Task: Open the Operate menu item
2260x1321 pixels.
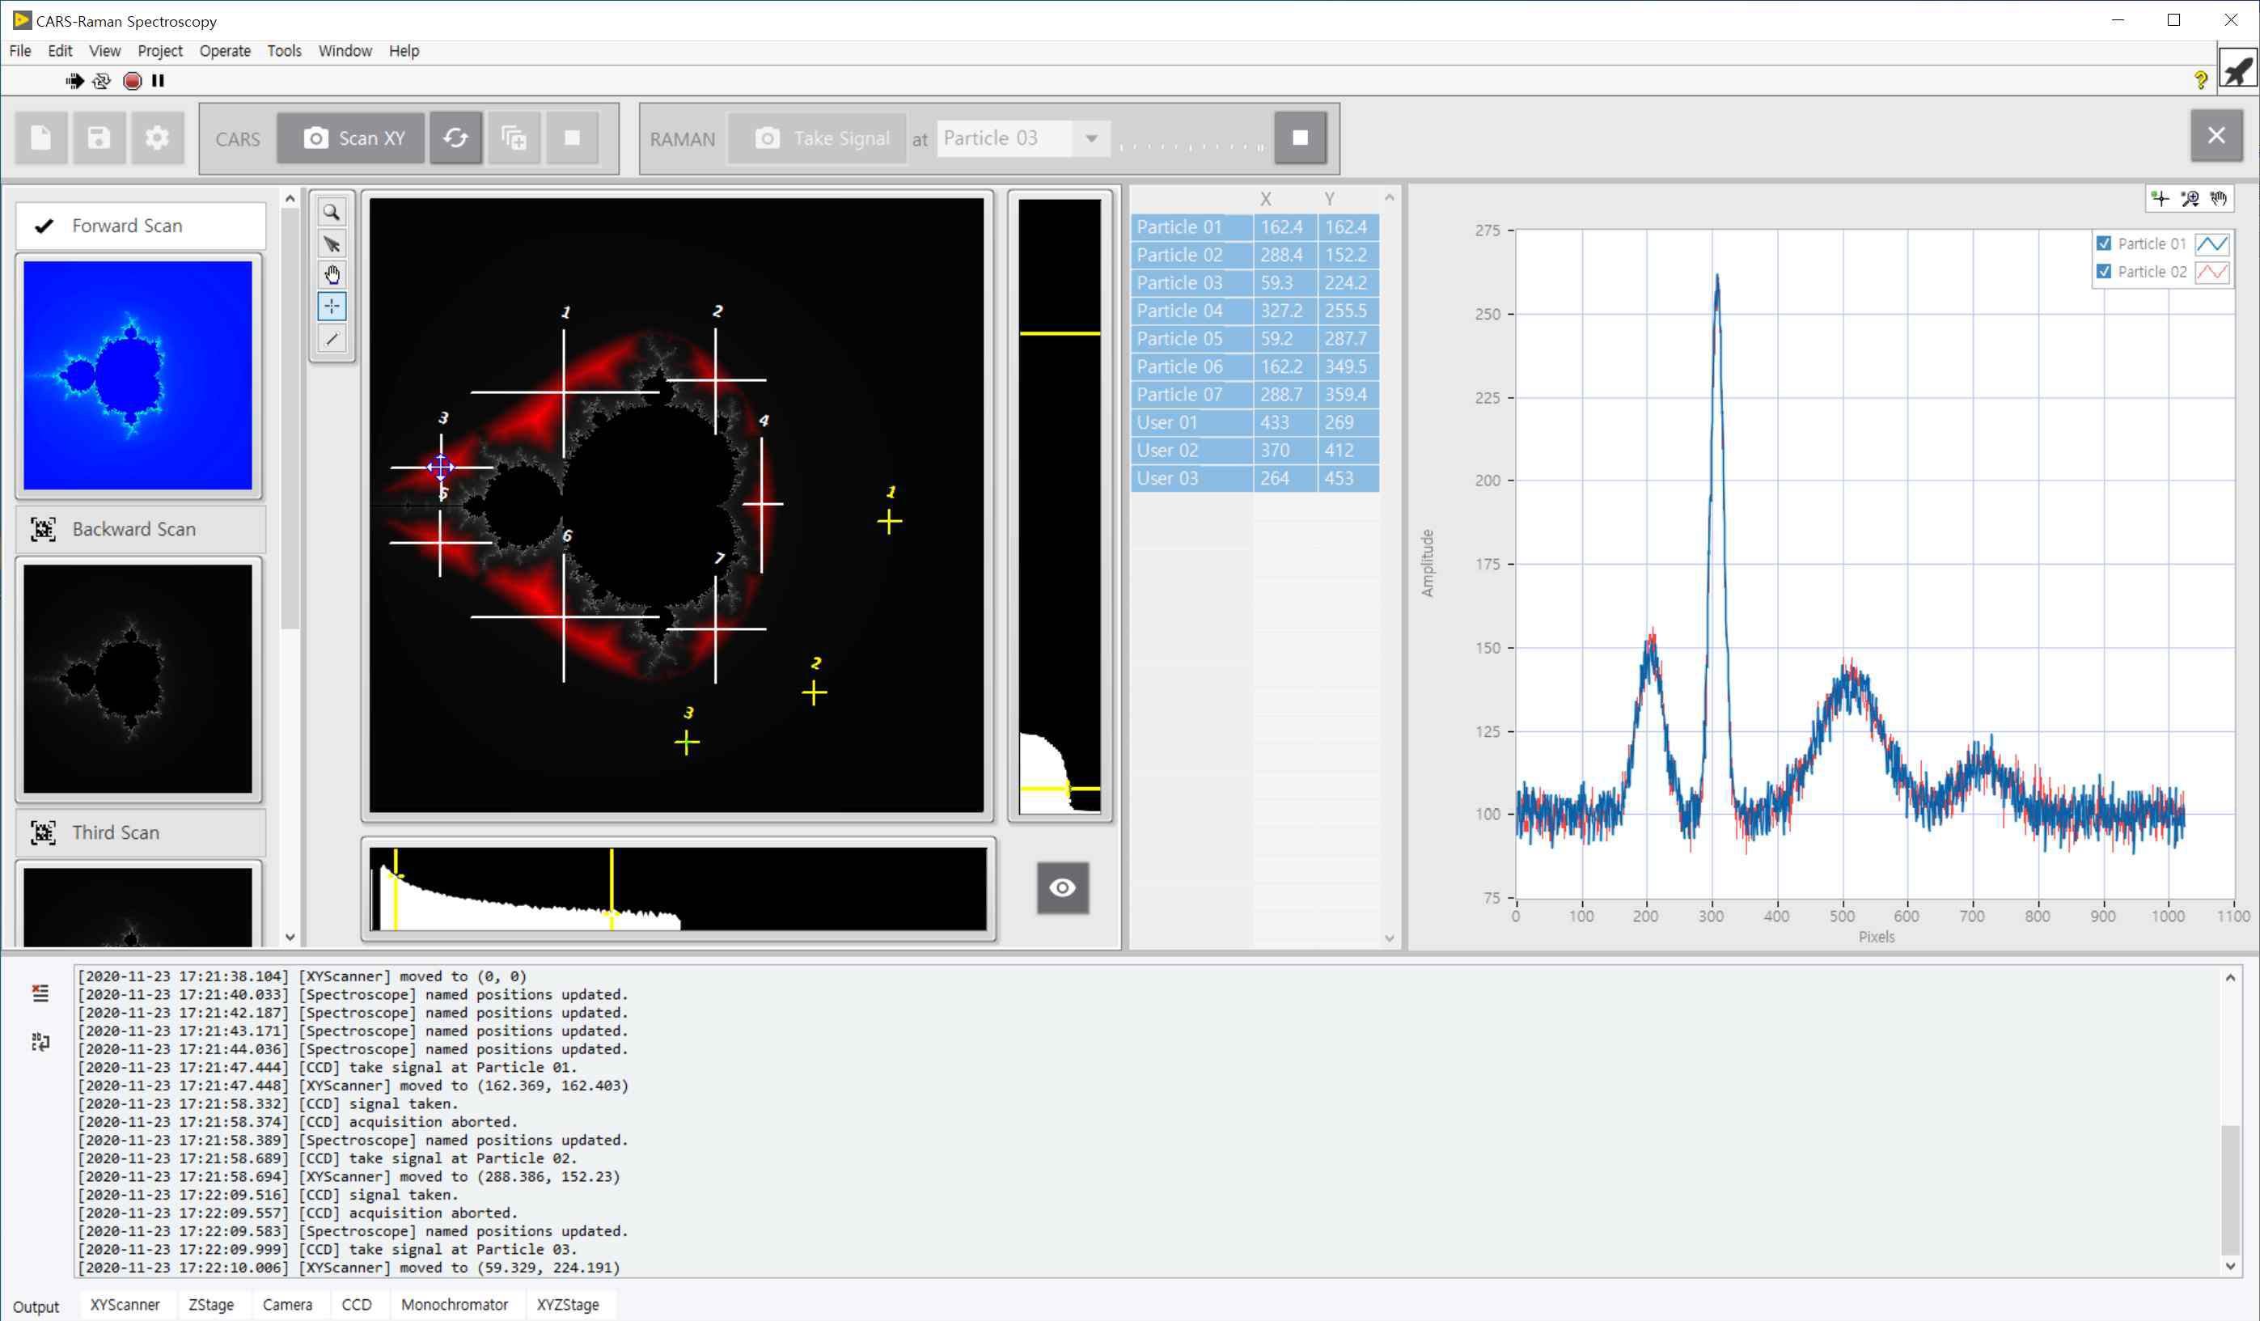Action: point(225,49)
